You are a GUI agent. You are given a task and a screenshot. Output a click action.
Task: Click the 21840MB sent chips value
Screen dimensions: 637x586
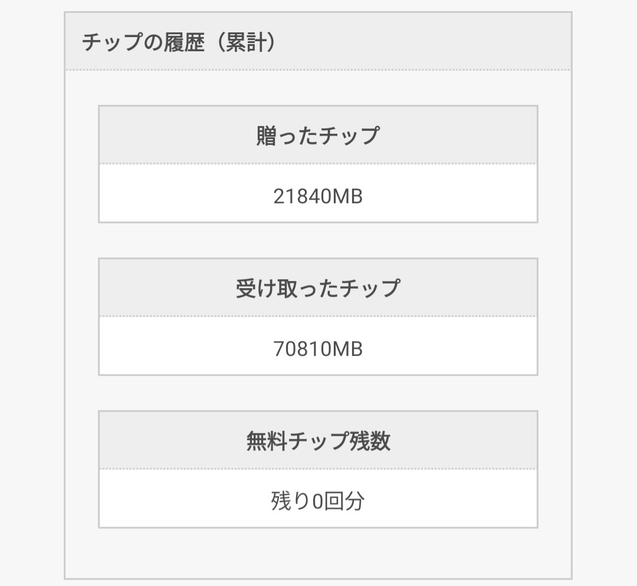[x=318, y=196]
